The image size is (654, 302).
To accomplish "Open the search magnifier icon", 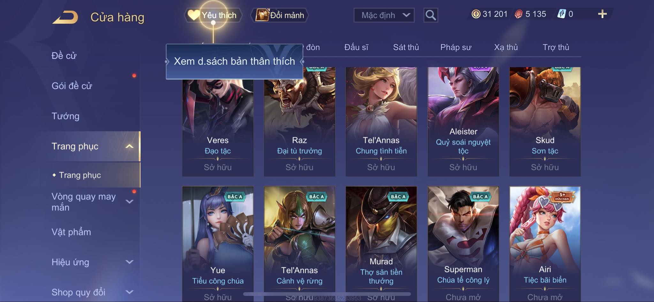I will [x=430, y=15].
